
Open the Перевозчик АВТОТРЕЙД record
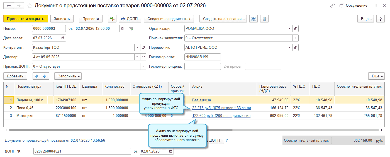pos(296,47)
